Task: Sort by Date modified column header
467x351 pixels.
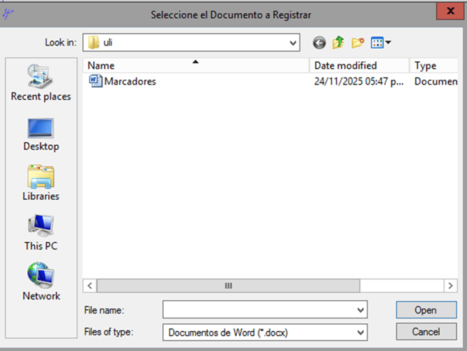Action: pyautogui.click(x=358, y=65)
